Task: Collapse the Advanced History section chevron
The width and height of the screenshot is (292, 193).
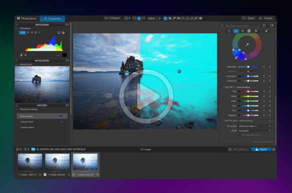Action: (x=16, y=109)
